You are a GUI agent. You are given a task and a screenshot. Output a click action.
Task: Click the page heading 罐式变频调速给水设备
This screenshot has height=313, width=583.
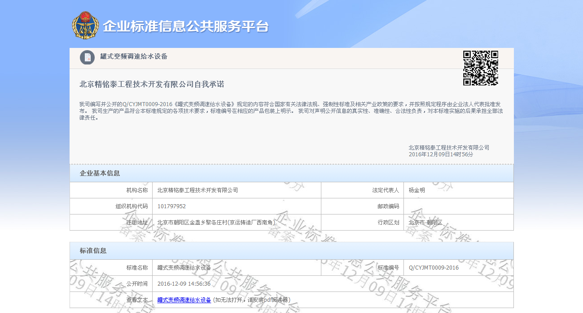click(x=134, y=56)
